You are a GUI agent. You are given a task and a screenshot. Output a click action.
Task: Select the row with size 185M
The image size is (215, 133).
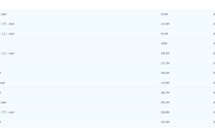80,44
